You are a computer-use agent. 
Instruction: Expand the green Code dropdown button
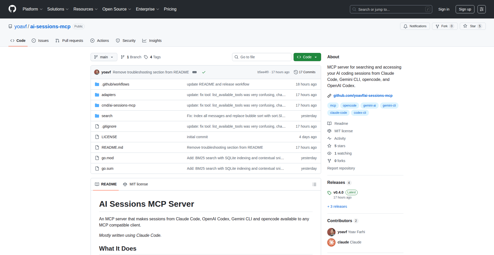[307, 57]
